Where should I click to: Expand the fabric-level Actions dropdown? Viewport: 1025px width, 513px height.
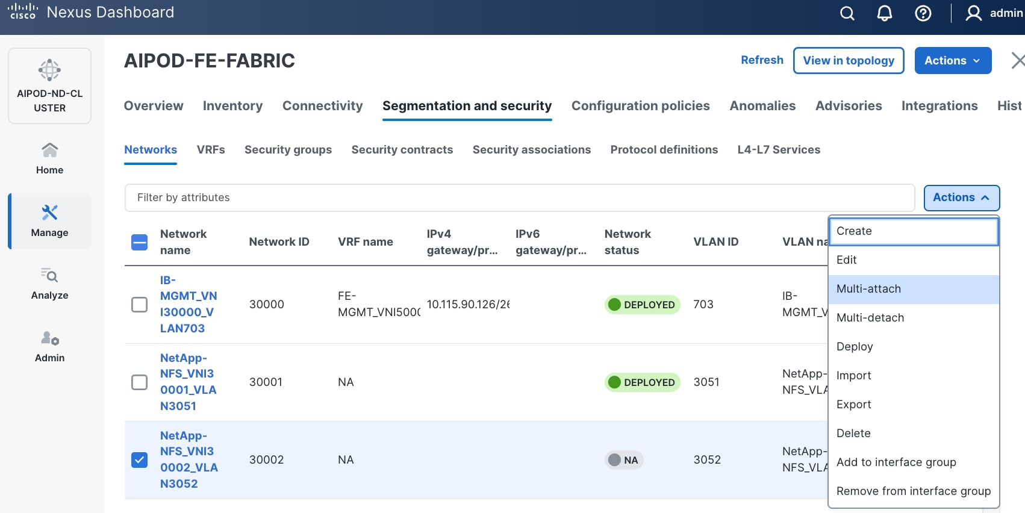click(952, 61)
